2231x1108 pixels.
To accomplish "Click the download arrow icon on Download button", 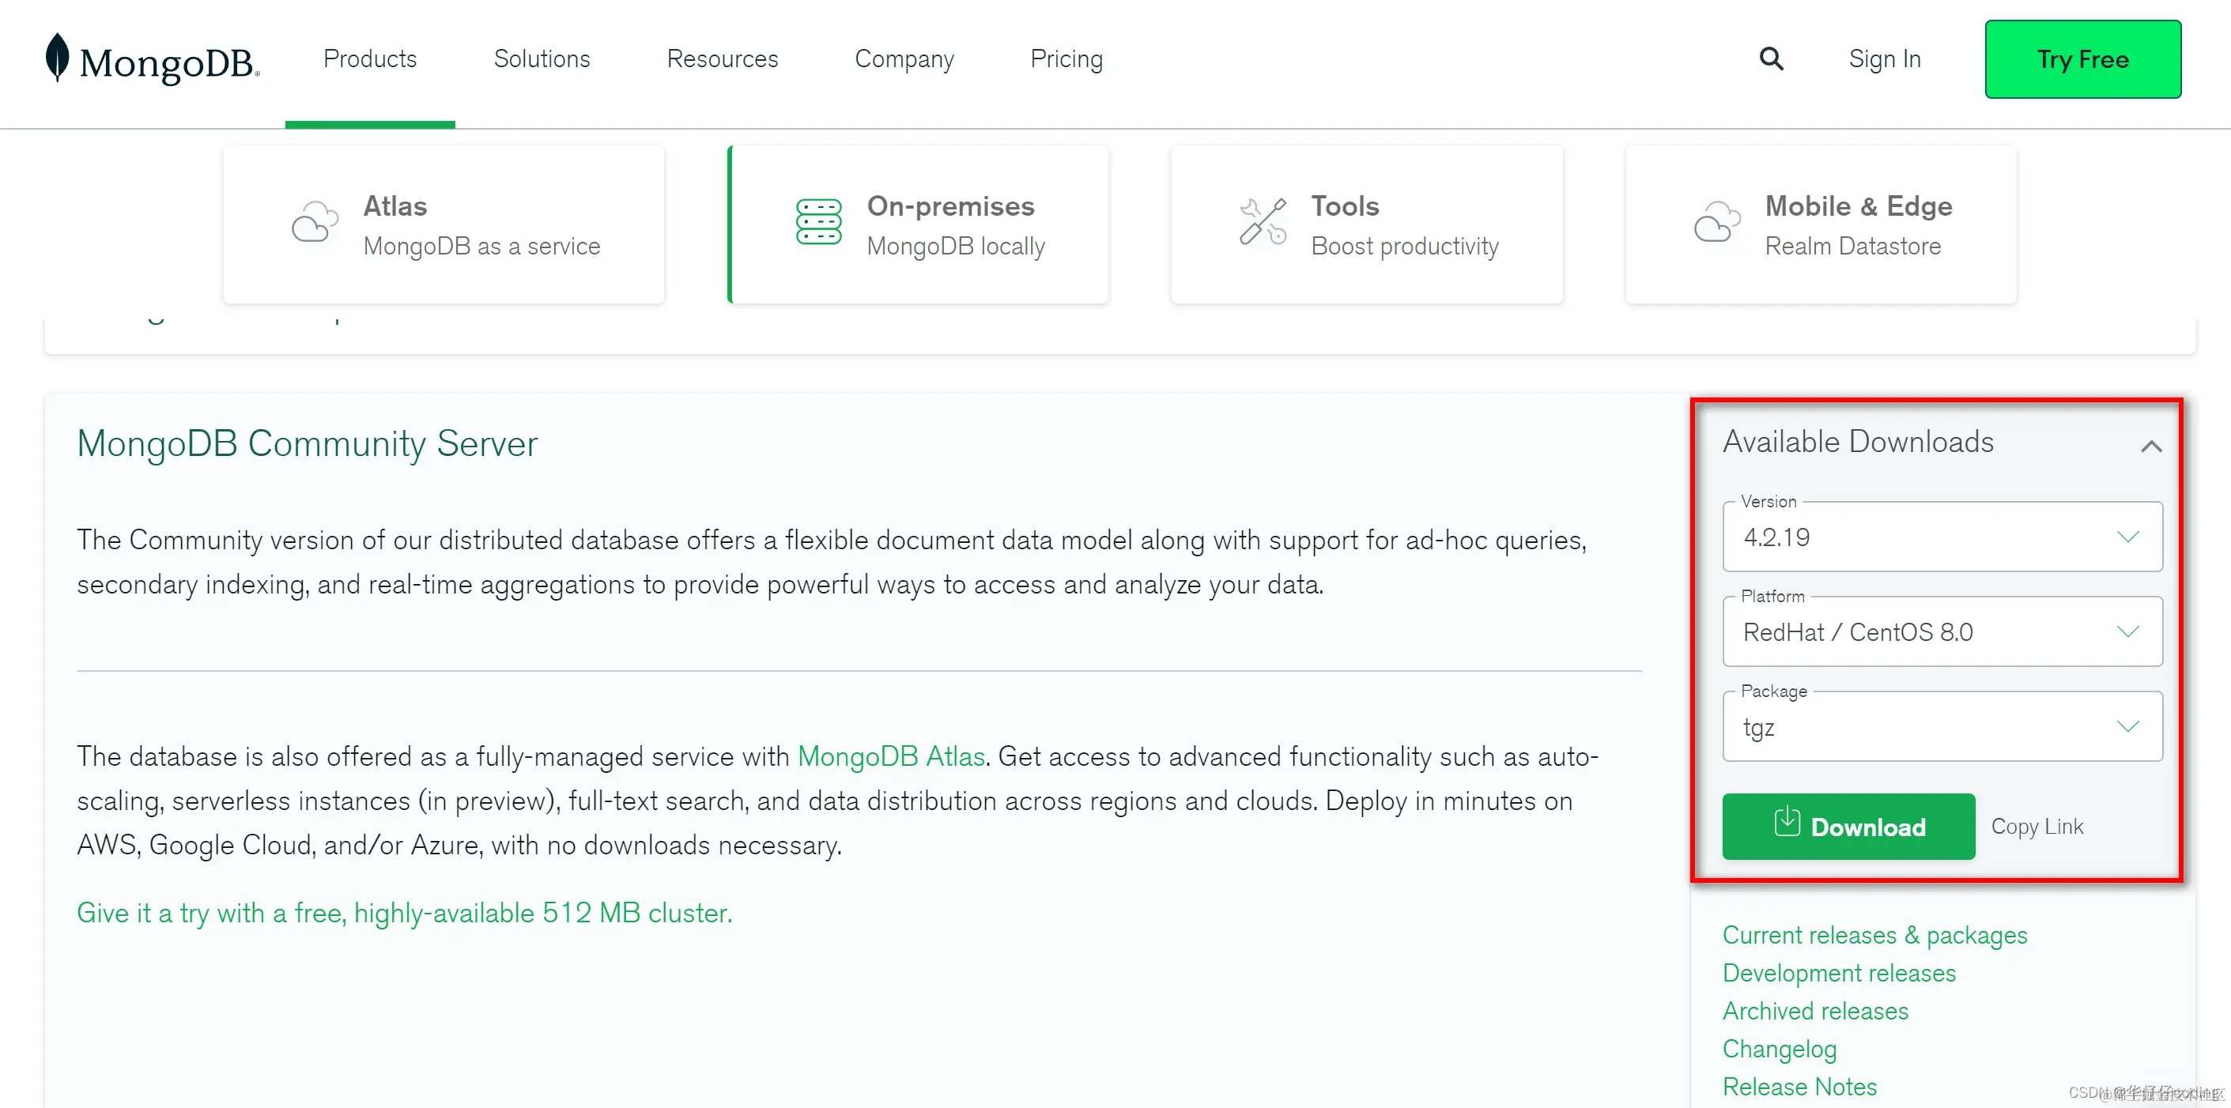I will click(1787, 823).
